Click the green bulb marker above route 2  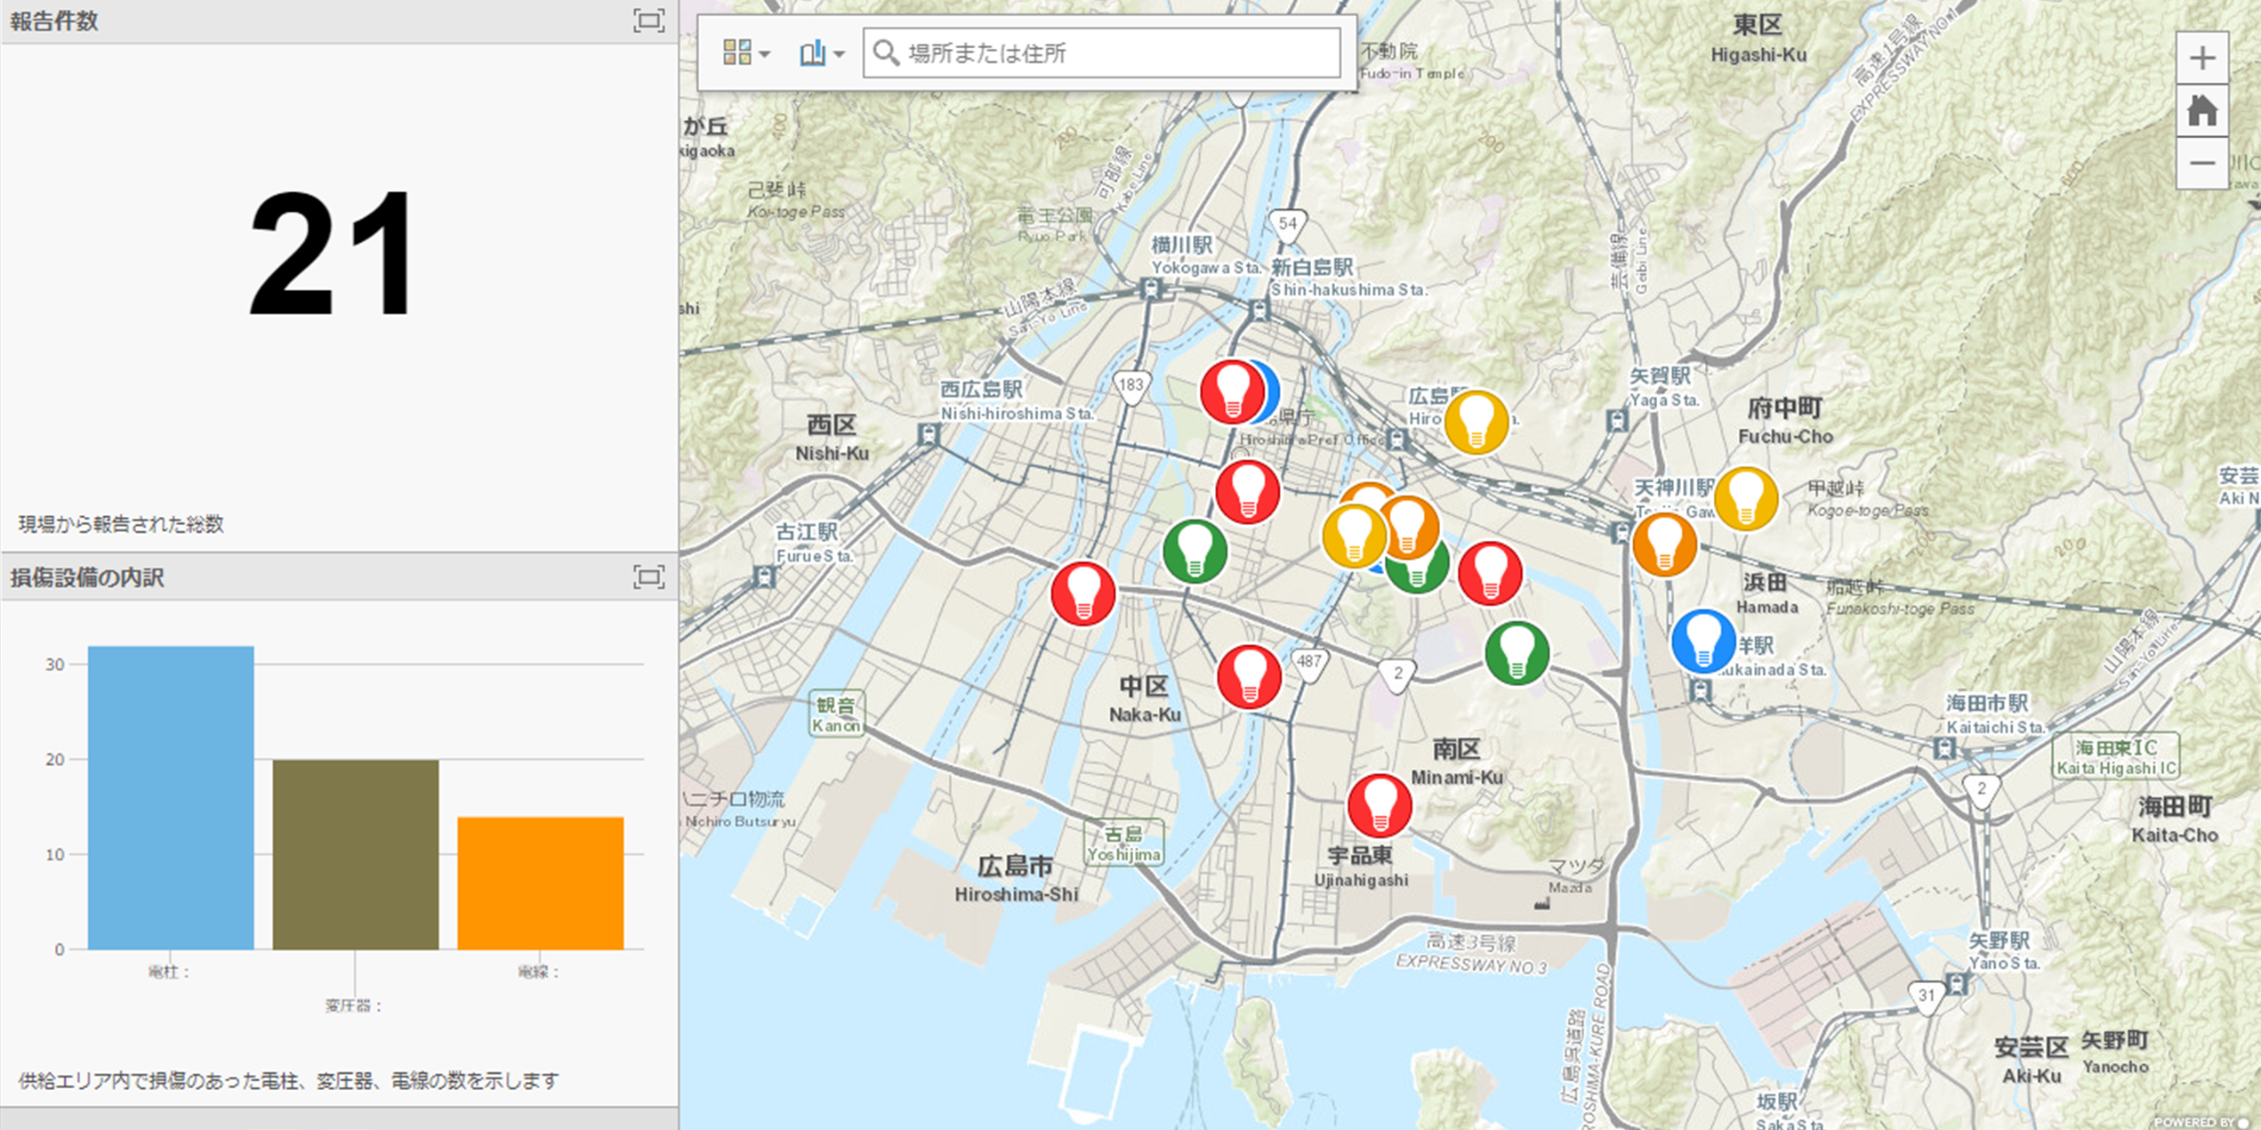1517,653
